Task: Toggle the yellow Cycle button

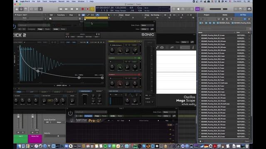Action: (92, 9)
